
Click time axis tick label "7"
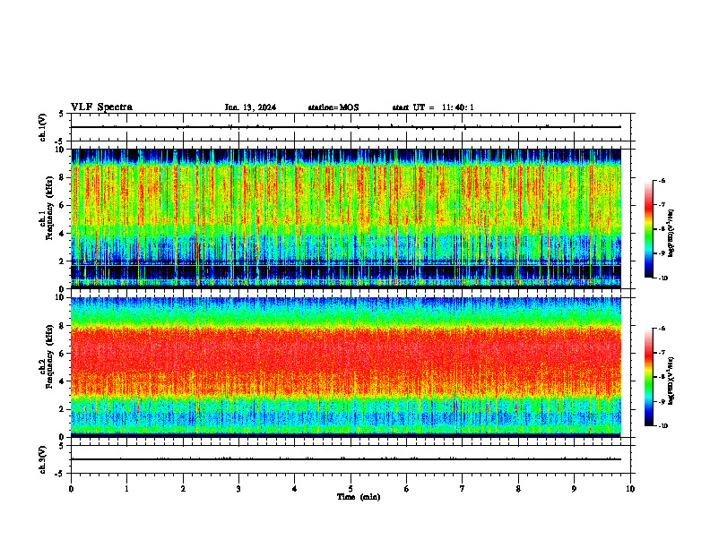(x=463, y=489)
